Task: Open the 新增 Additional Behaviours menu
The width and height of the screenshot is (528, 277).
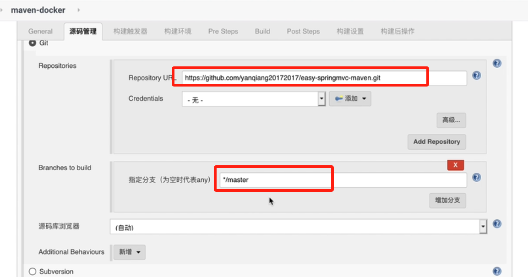Action: click(x=129, y=252)
